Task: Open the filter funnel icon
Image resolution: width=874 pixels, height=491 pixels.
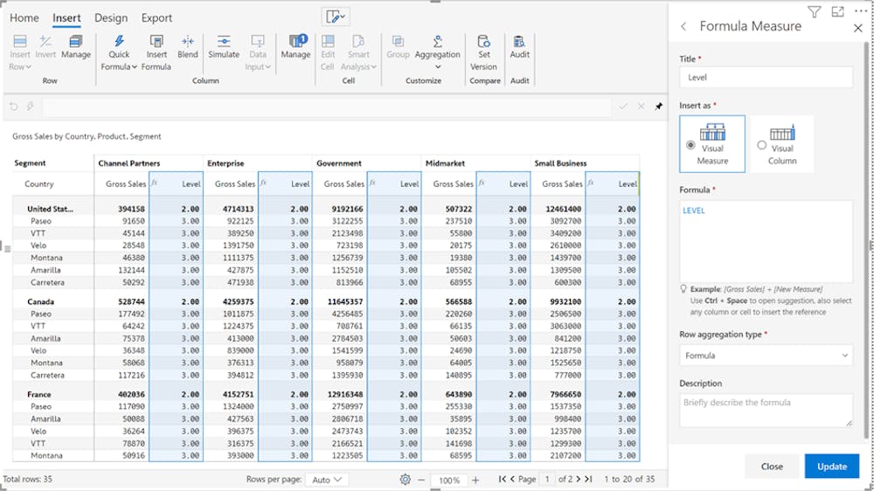Action: click(x=814, y=12)
